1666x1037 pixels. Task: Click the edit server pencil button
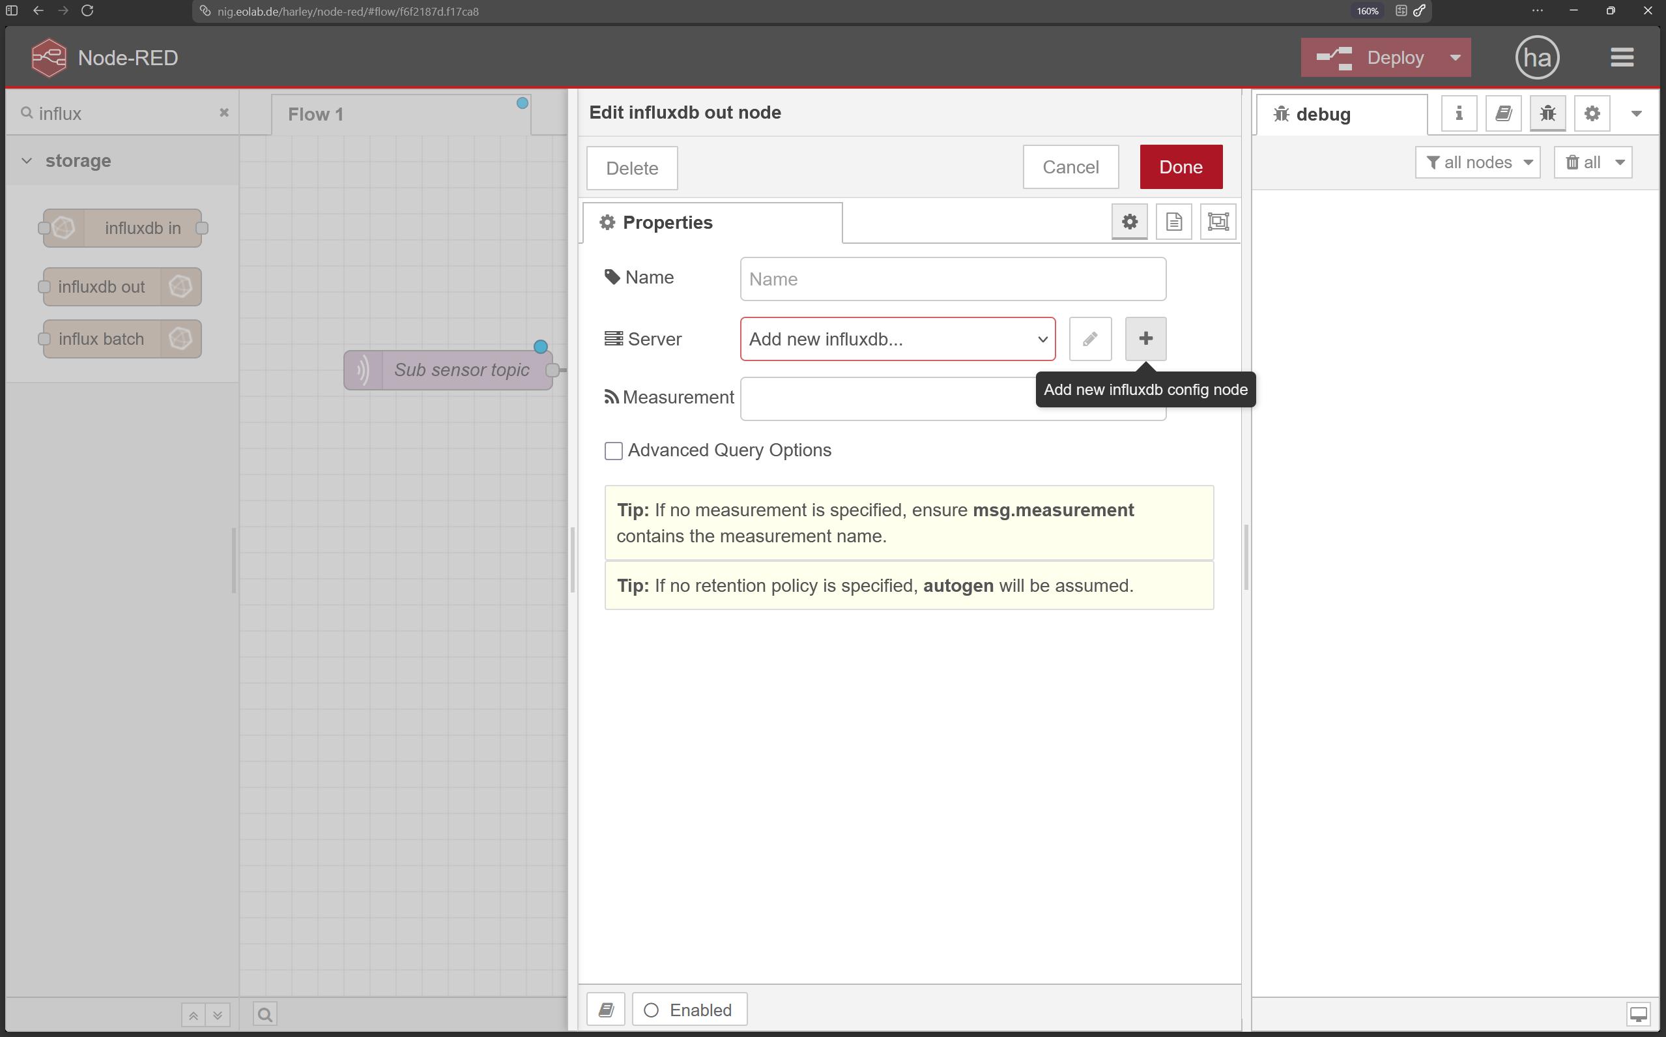(x=1090, y=339)
